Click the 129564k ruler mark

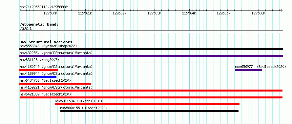pos(189,13)
